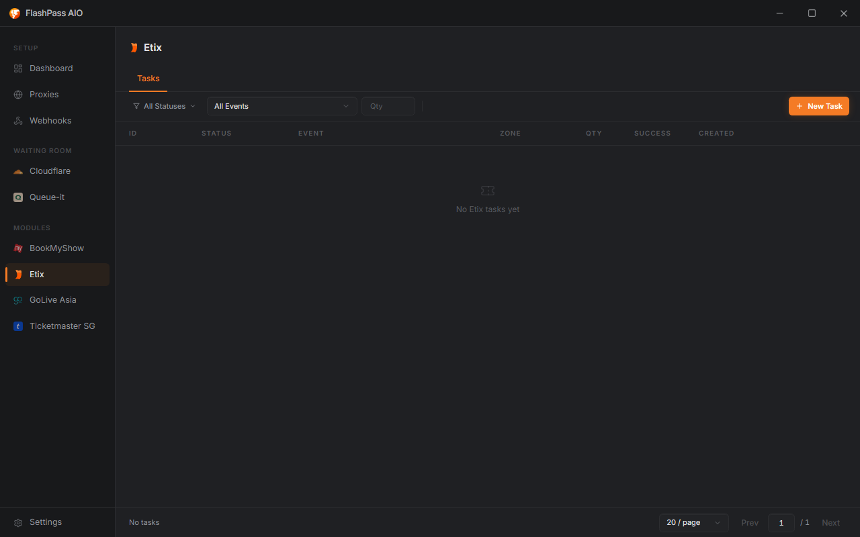The width and height of the screenshot is (860, 537).
Task: Select Queue-it waiting room
Action: pyautogui.click(x=57, y=197)
